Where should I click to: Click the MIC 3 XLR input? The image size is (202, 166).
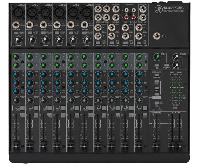(x=46, y=12)
